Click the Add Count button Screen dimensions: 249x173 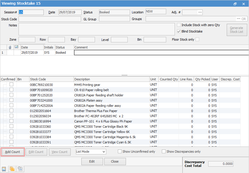(12, 152)
